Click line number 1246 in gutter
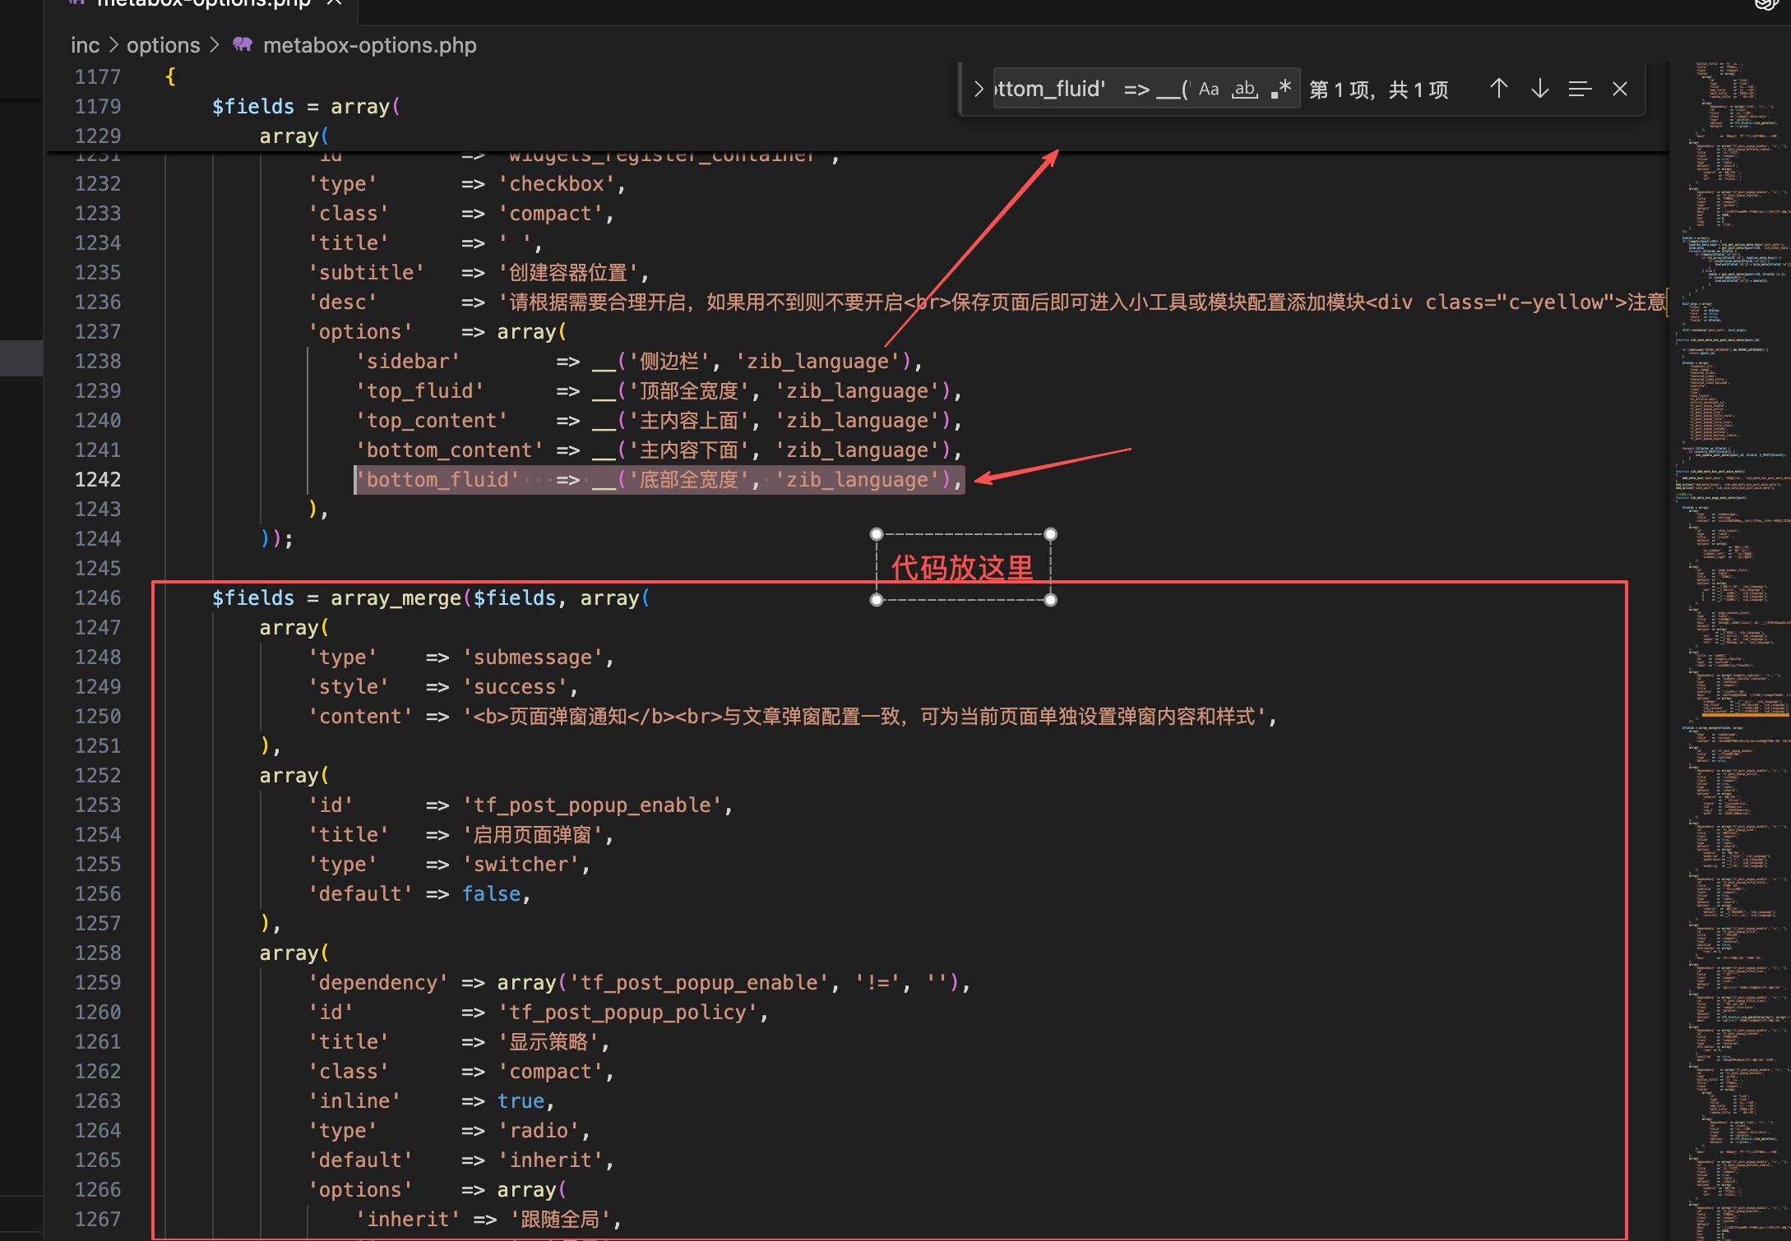 pyautogui.click(x=98, y=597)
